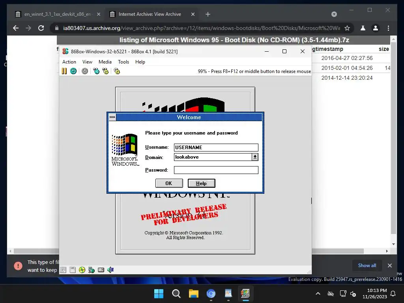
Task: Click timestamp 2015-02-01 04:54:26
Action: 347,68
